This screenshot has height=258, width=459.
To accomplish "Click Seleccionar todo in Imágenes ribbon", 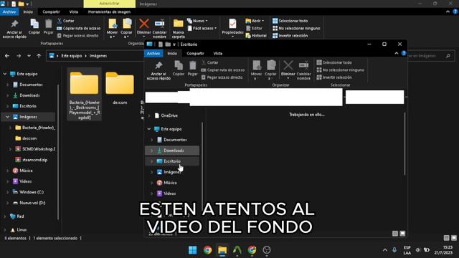I will (x=290, y=21).
